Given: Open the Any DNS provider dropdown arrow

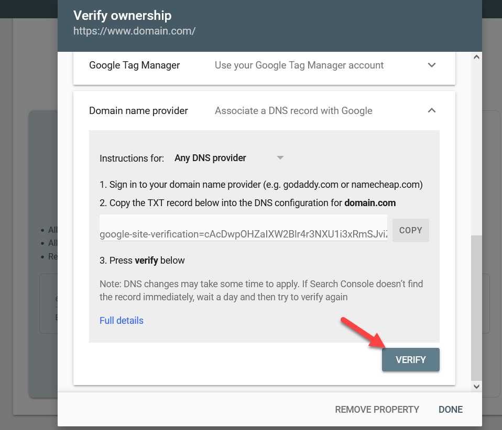Looking at the screenshot, I should point(280,157).
